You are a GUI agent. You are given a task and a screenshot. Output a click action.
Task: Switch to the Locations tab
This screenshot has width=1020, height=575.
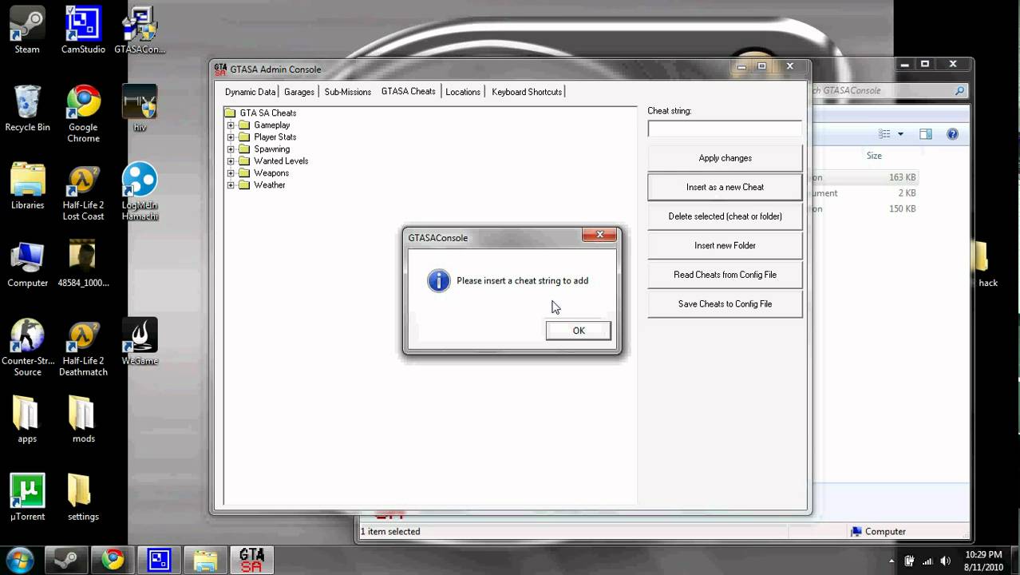point(463,92)
